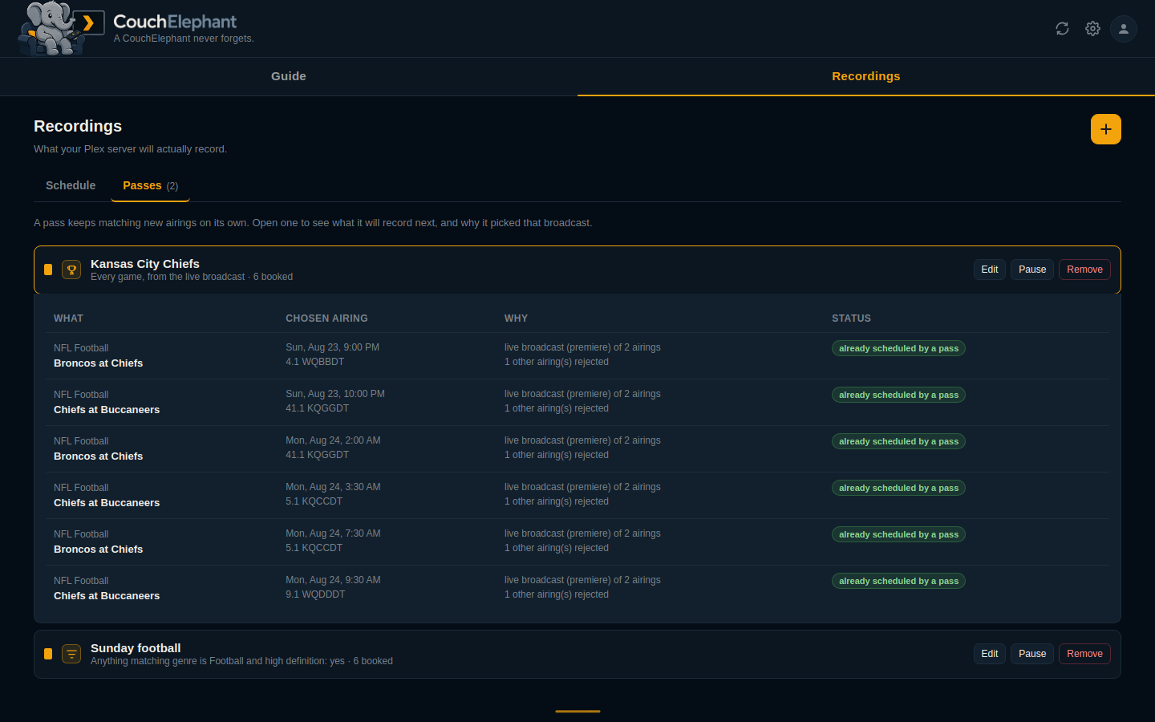Screen dimensions: 1155x722
Task: Pause the Kansas City Chiefs pass
Action: click(1032, 270)
